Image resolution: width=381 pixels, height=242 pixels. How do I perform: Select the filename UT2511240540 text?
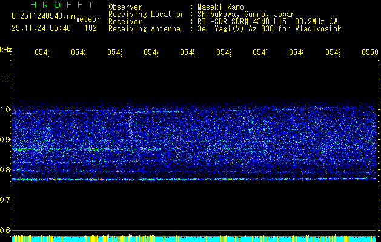[x=43, y=16]
